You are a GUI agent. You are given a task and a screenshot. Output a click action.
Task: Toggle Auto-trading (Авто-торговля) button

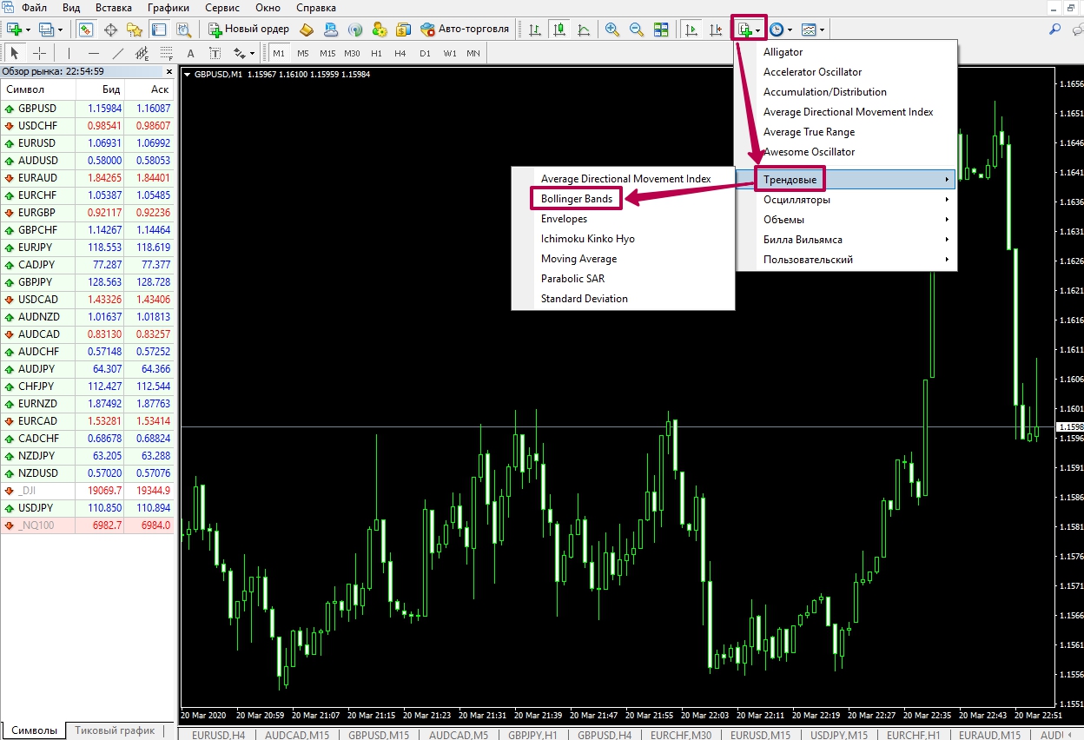[x=465, y=29]
